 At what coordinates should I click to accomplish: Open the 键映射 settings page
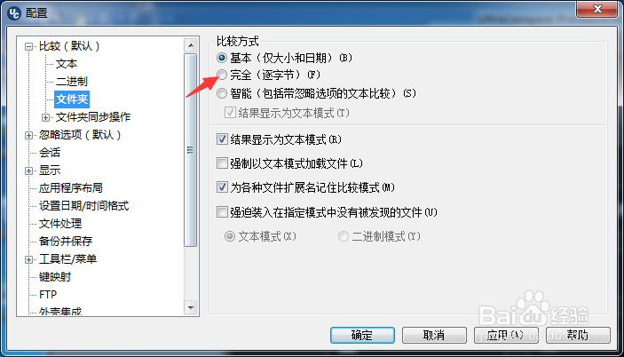pyautogui.click(x=55, y=276)
